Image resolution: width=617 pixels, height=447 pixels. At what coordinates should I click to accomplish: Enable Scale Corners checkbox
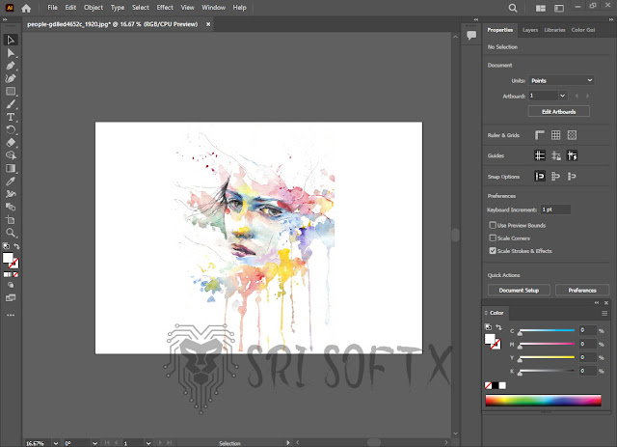tap(493, 238)
